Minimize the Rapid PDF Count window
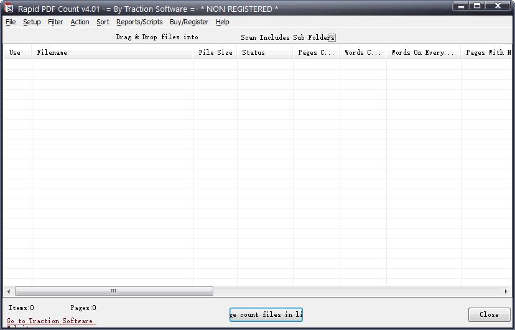Screen dimensions: 515x330 (461, 6)
